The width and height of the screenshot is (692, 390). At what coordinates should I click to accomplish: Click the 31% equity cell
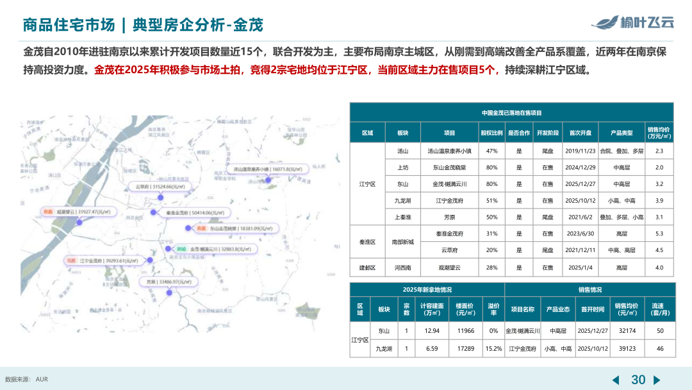coord(491,233)
